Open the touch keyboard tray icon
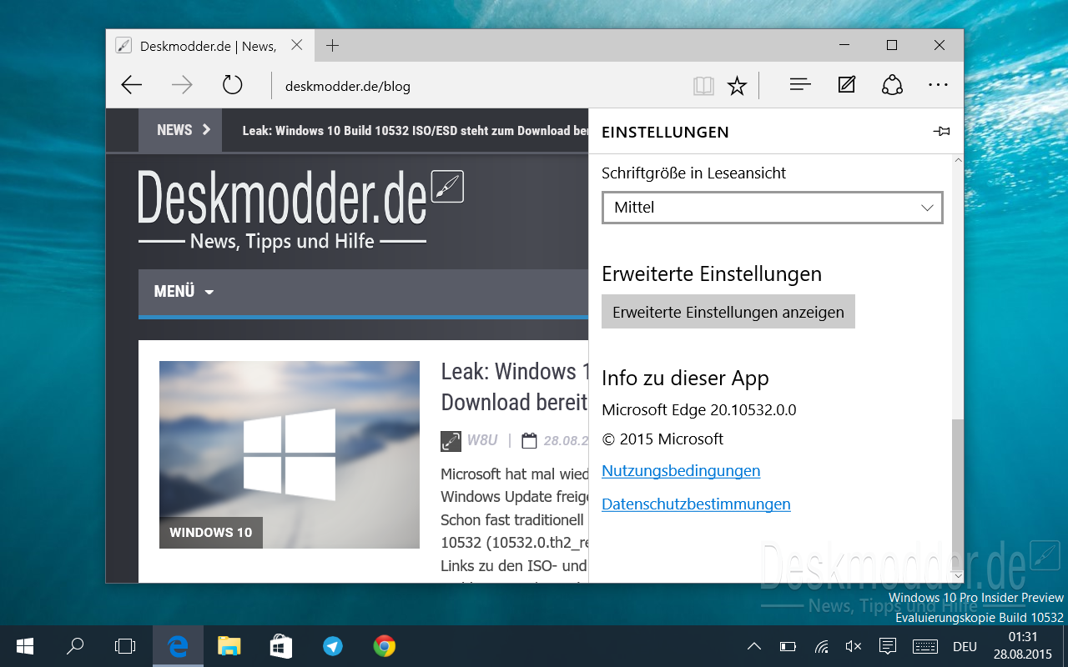This screenshot has width=1068, height=667. pyautogui.click(x=925, y=646)
